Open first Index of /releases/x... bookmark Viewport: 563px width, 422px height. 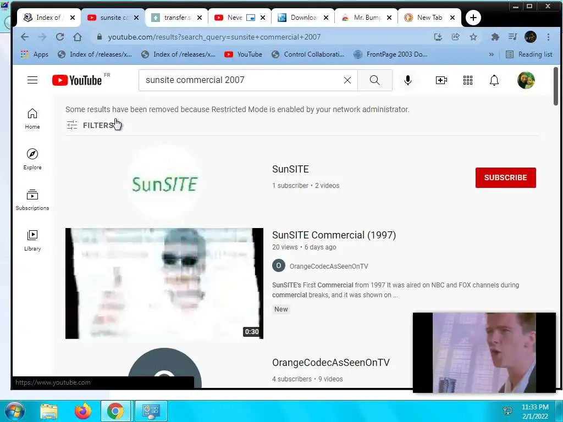pos(95,54)
